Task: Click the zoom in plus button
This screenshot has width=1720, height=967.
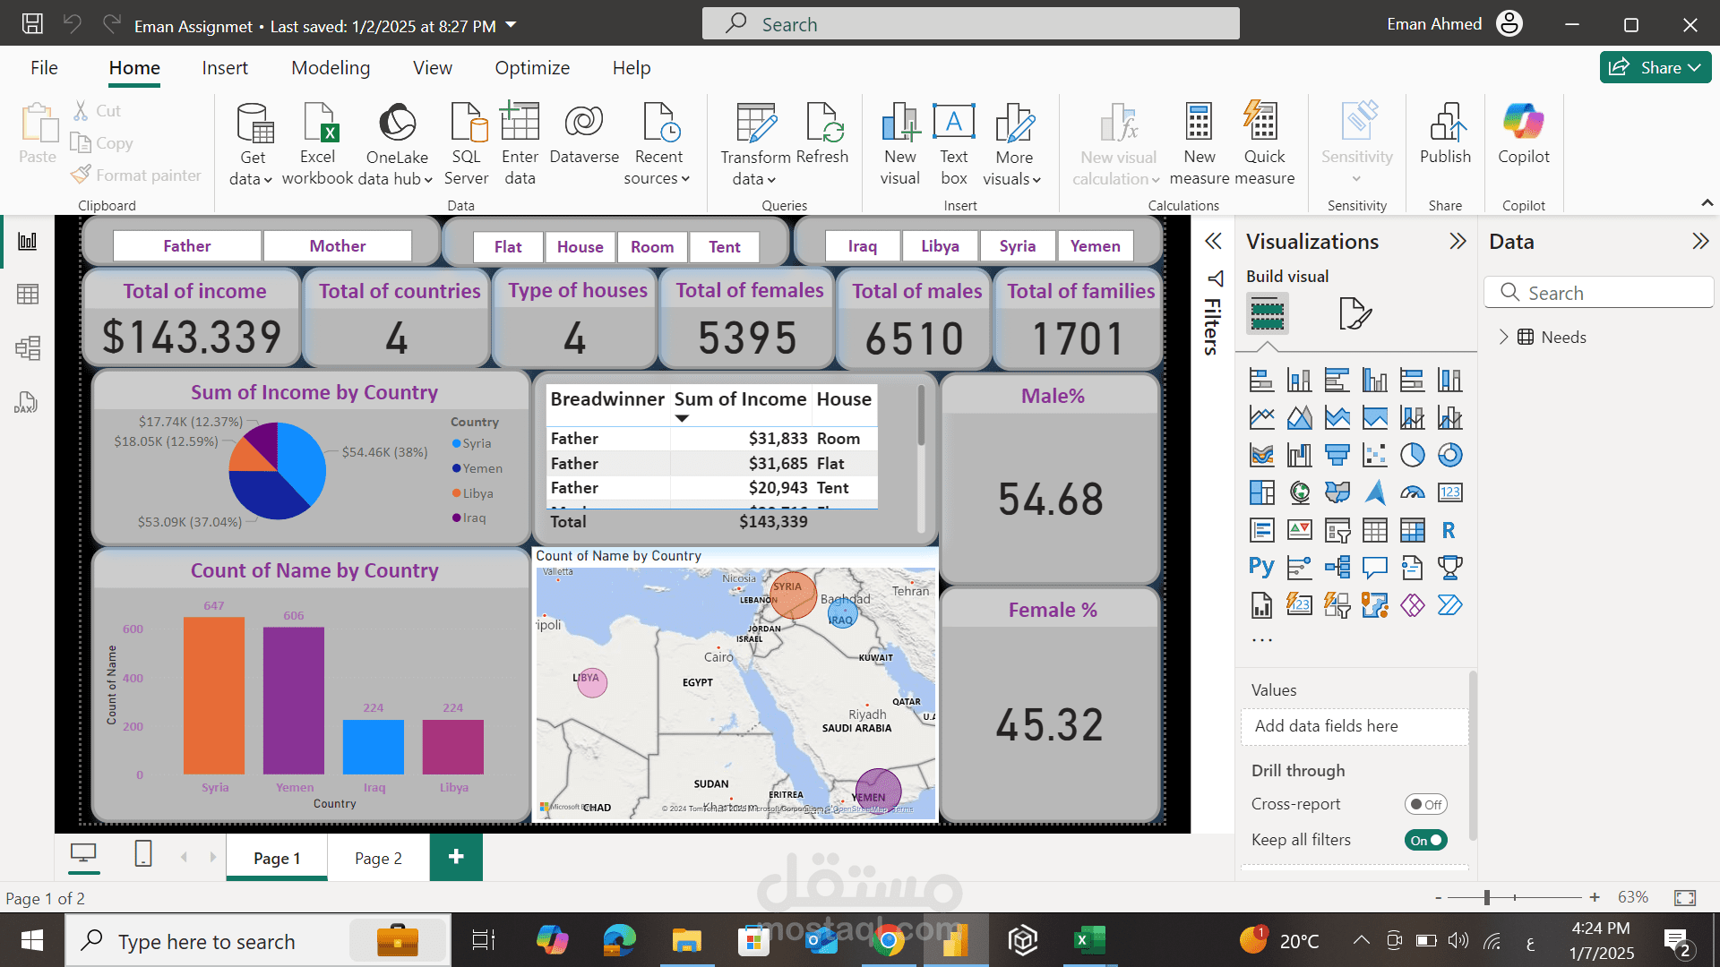Action: point(1595,897)
